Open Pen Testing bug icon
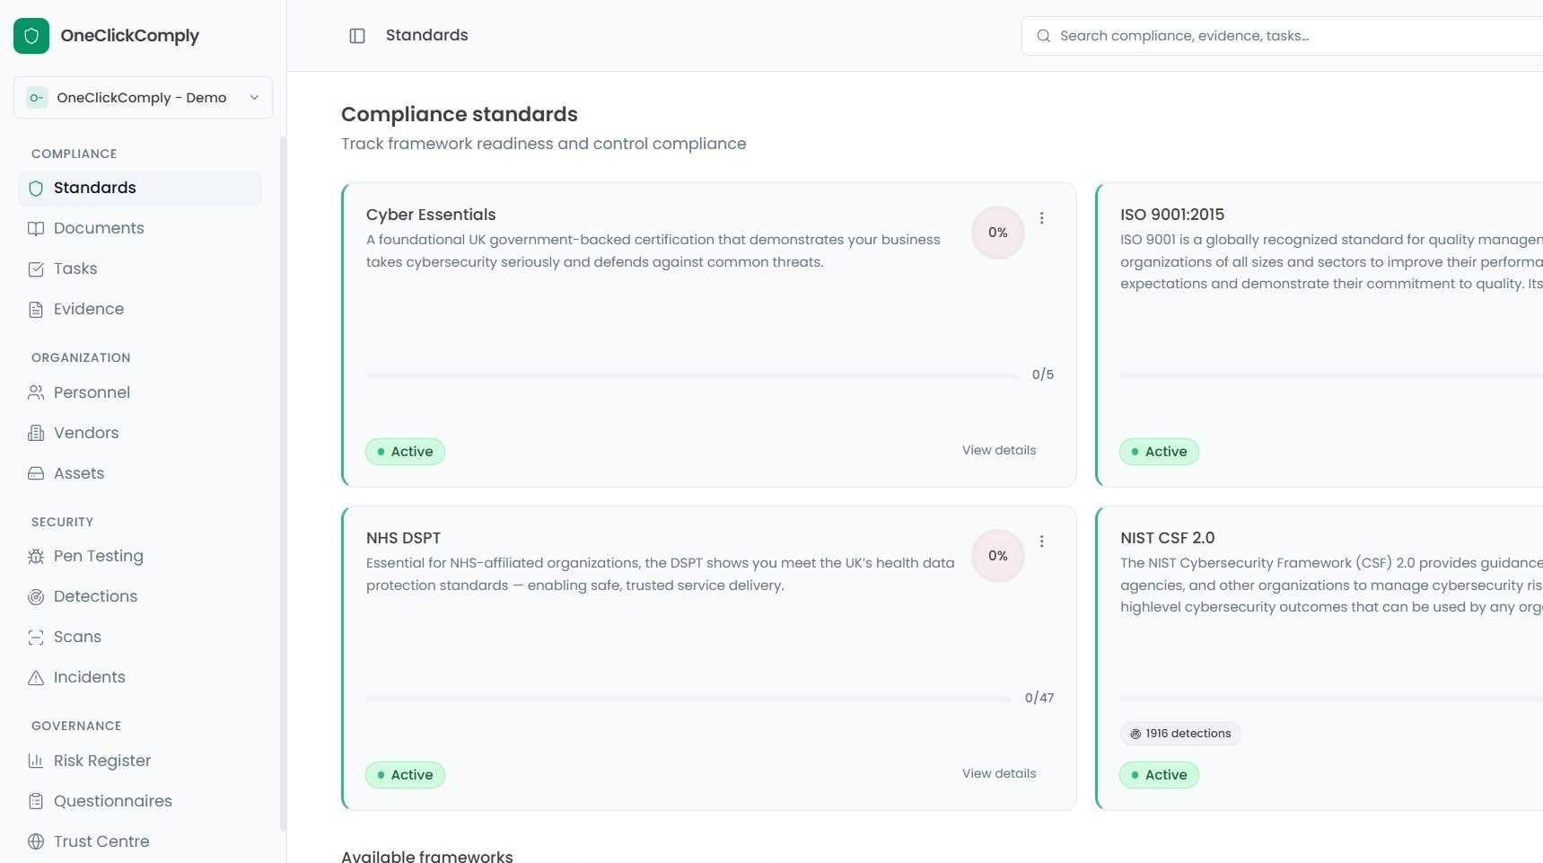This screenshot has height=863, width=1543. [36, 557]
